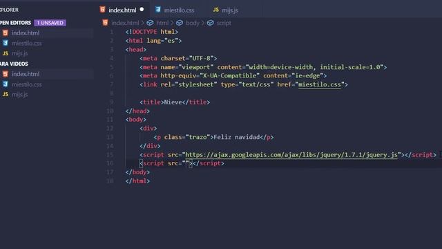The image size is (442, 249).
Task: Click the charset "UTF-8" value
Action: point(201,58)
